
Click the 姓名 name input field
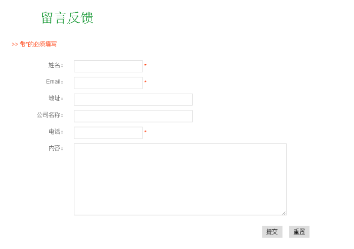click(x=108, y=66)
